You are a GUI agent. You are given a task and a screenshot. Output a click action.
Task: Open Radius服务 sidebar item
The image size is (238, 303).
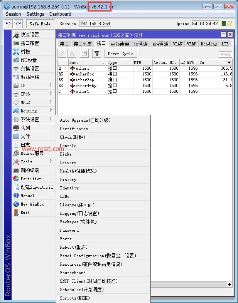34,153
